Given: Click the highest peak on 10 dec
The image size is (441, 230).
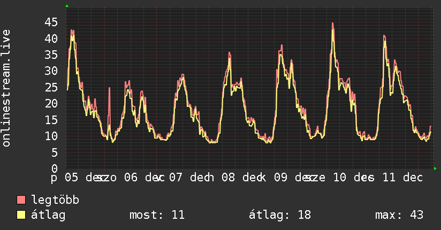Looking at the screenshot, I should click(333, 24).
